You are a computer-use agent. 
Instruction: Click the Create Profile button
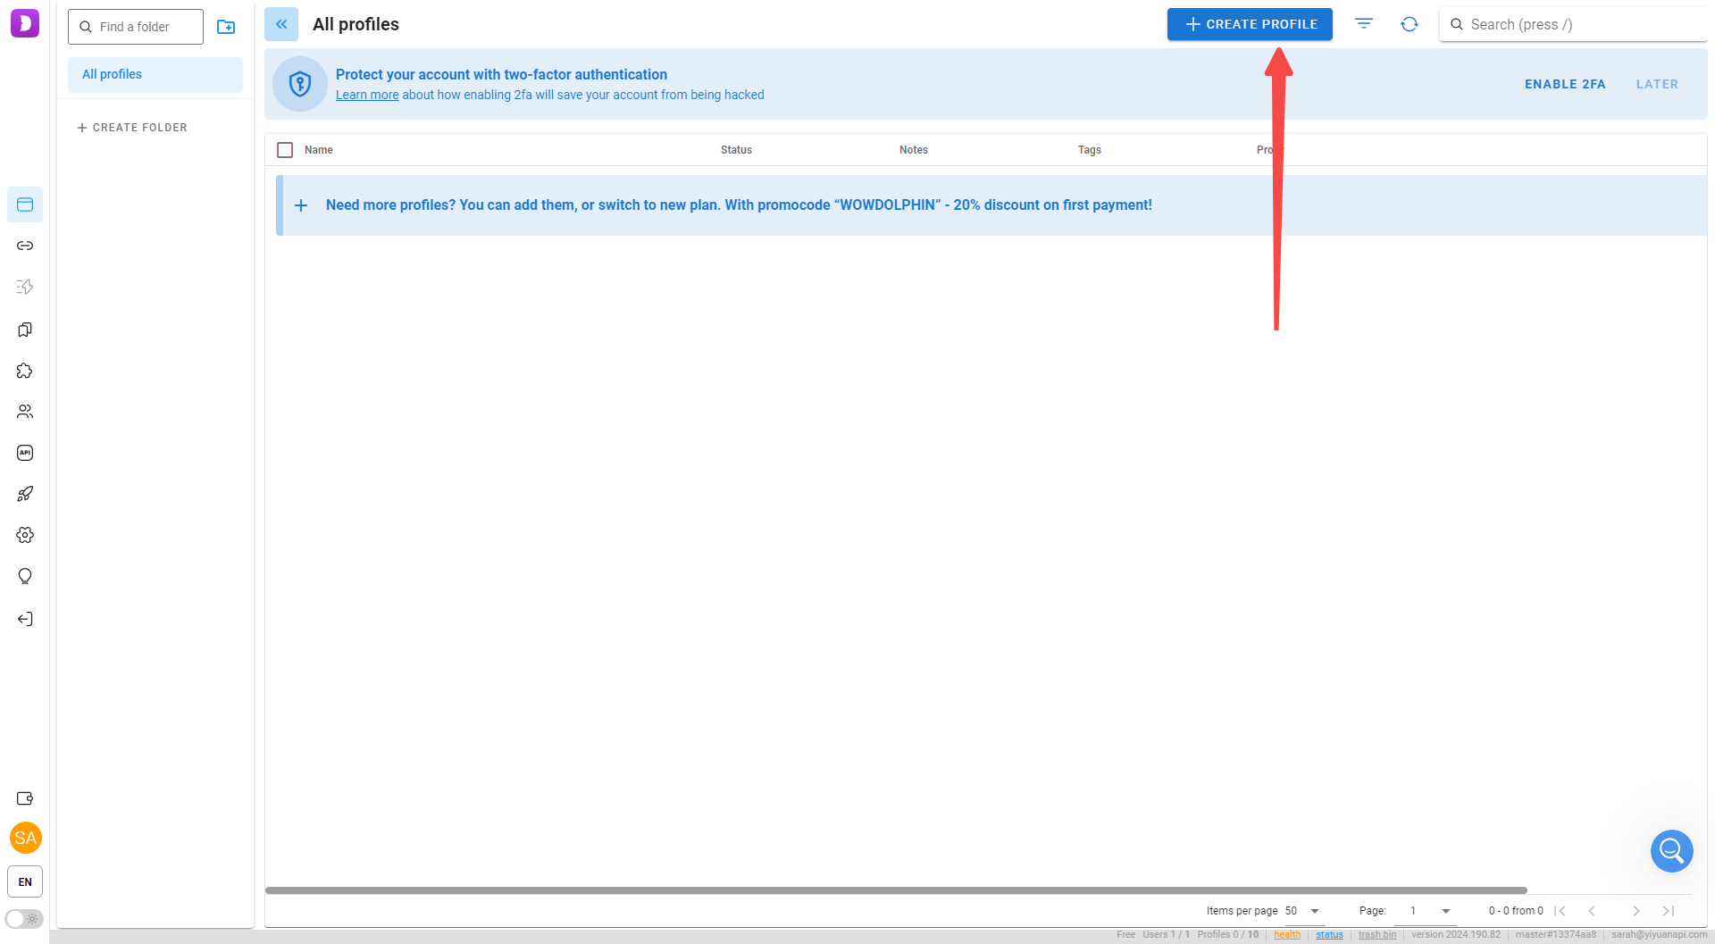[x=1250, y=24]
